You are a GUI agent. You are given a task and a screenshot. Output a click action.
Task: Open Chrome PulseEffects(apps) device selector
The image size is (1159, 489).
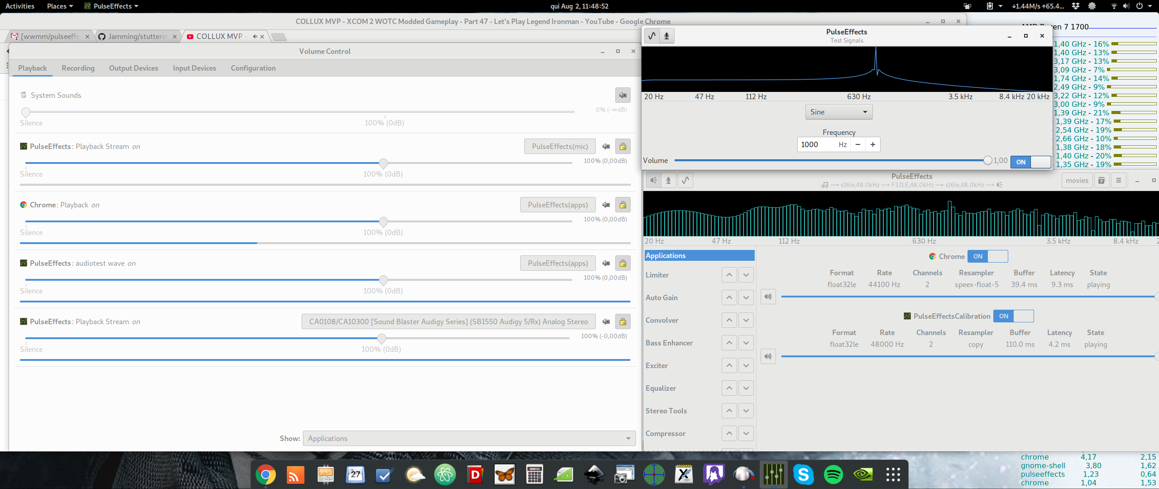point(558,205)
